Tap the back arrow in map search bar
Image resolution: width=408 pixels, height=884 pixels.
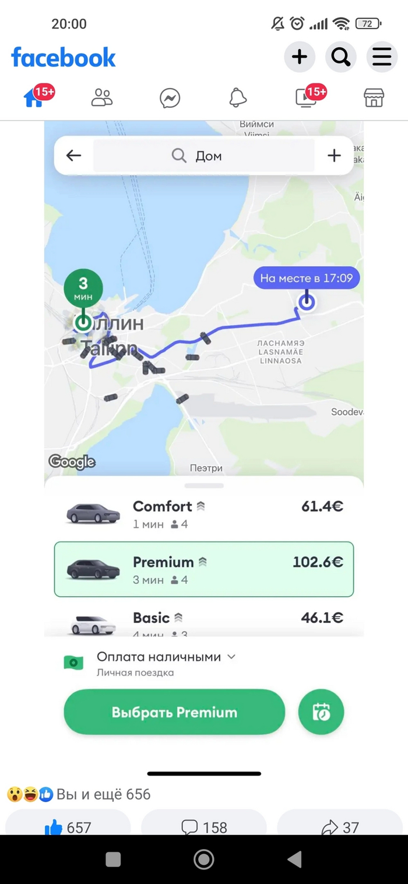tap(73, 156)
